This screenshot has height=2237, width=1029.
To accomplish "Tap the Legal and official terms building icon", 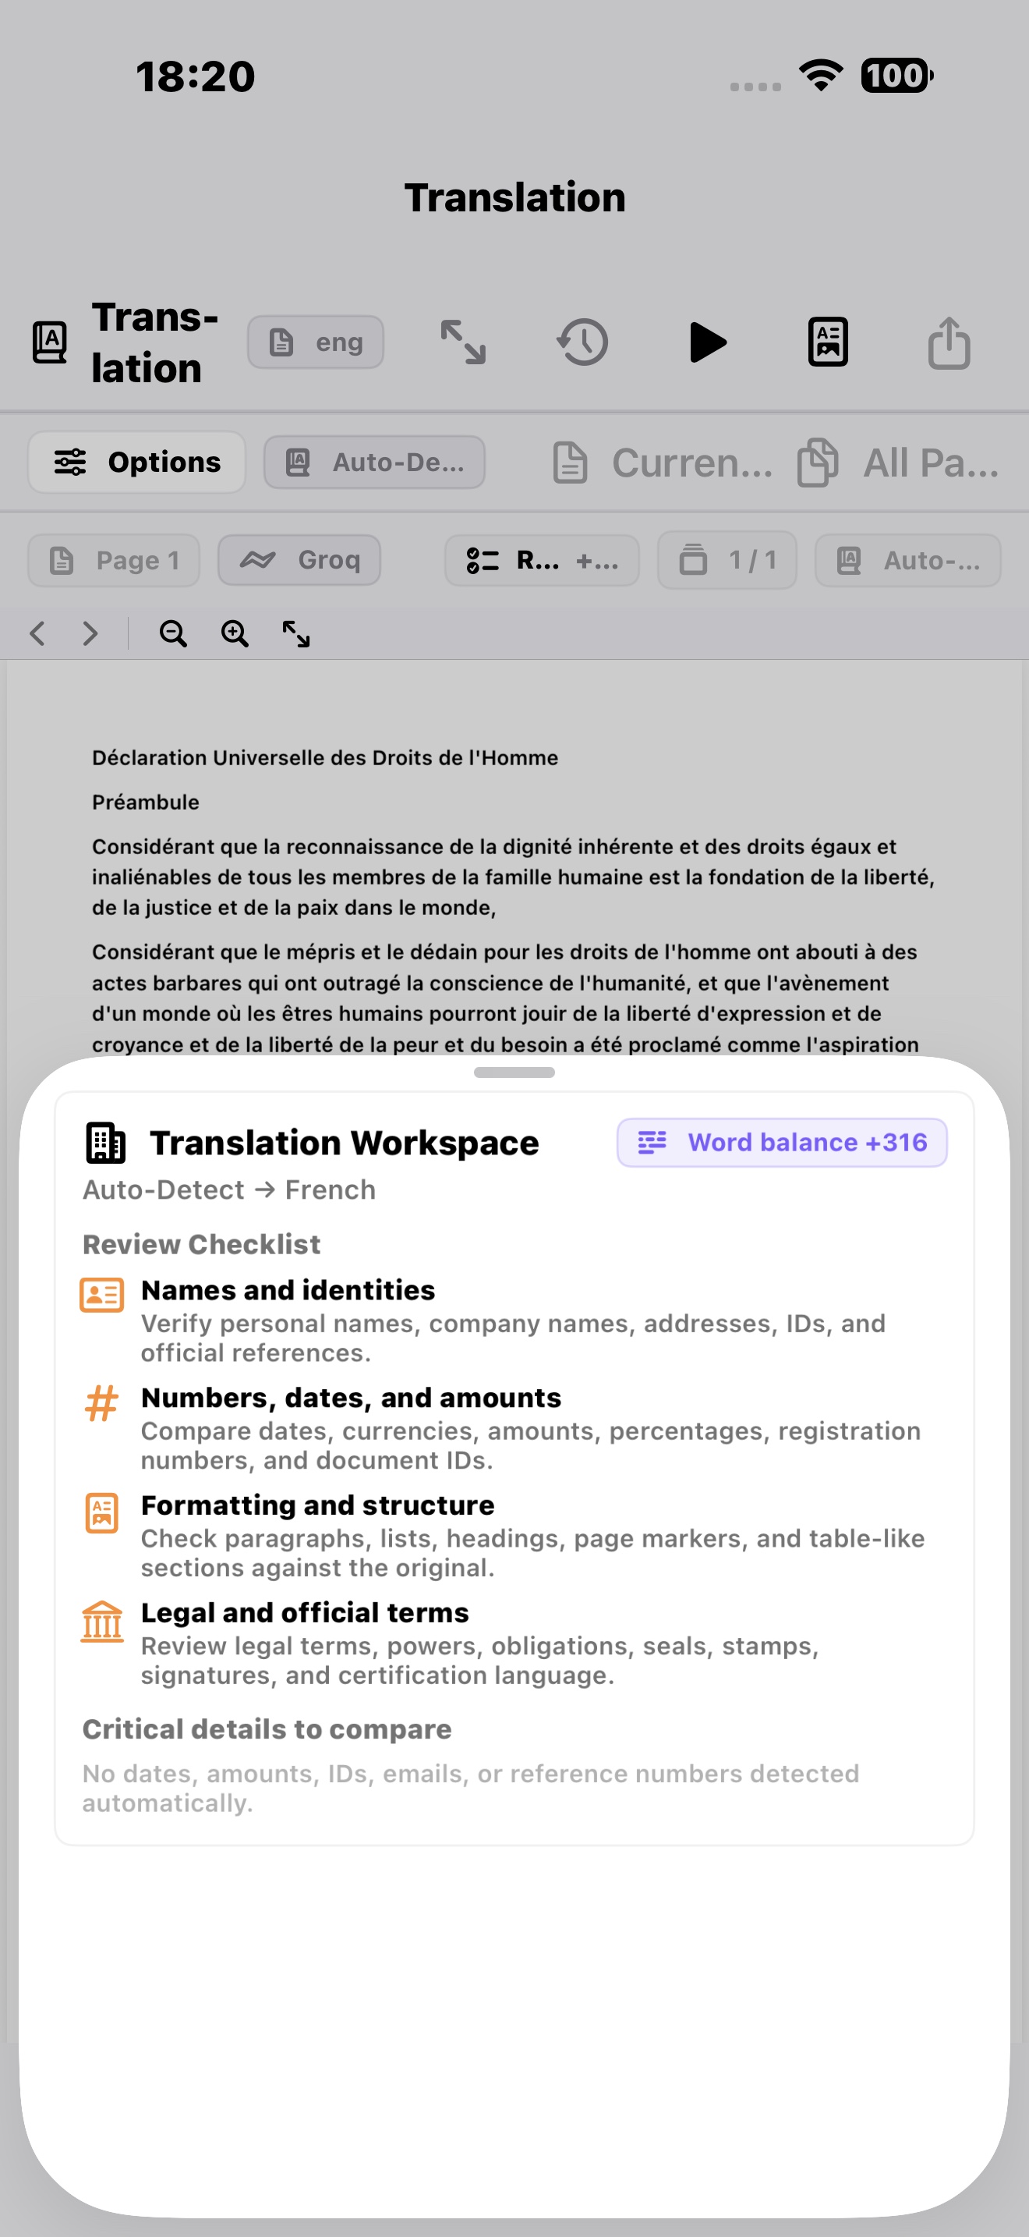I will [101, 1622].
